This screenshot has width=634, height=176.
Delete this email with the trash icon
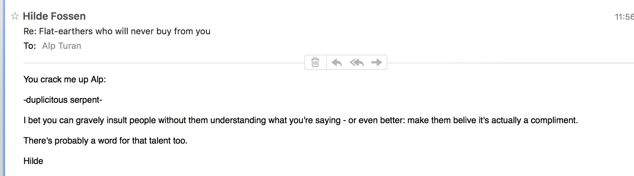(x=315, y=62)
